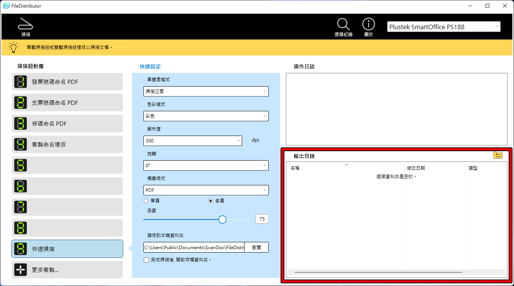Viewport: 514px width, 286px height.
Task: Click the horizontal scrollbar in 輸出目錄
Action: pyautogui.click(x=378, y=272)
